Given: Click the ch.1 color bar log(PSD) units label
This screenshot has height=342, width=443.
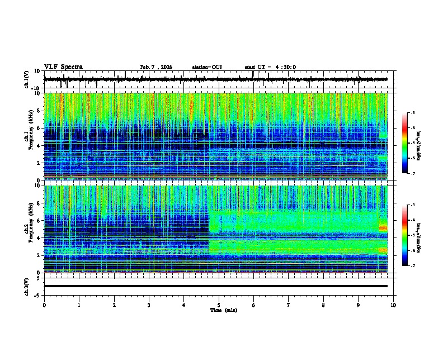Looking at the screenshot, I should pyautogui.click(x=418, y=146).
